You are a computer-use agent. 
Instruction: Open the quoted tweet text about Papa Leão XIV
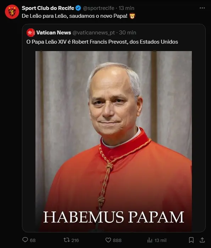102,42
